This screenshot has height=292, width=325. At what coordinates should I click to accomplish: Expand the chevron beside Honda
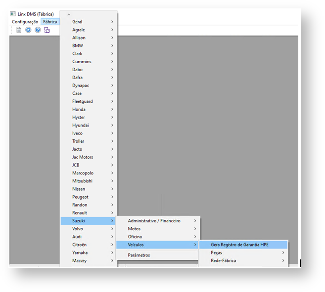[112, 109]
